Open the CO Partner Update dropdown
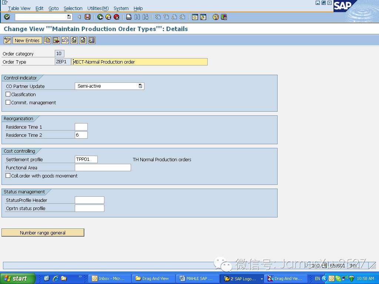This screenshot has width=379, height=284. coord(140,86)
